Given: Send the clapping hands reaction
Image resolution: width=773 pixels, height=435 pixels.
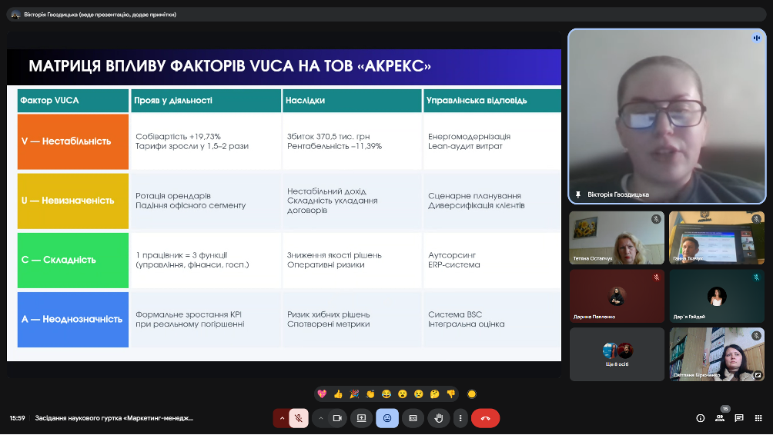Looking at the screenshot, I should 370,394.
